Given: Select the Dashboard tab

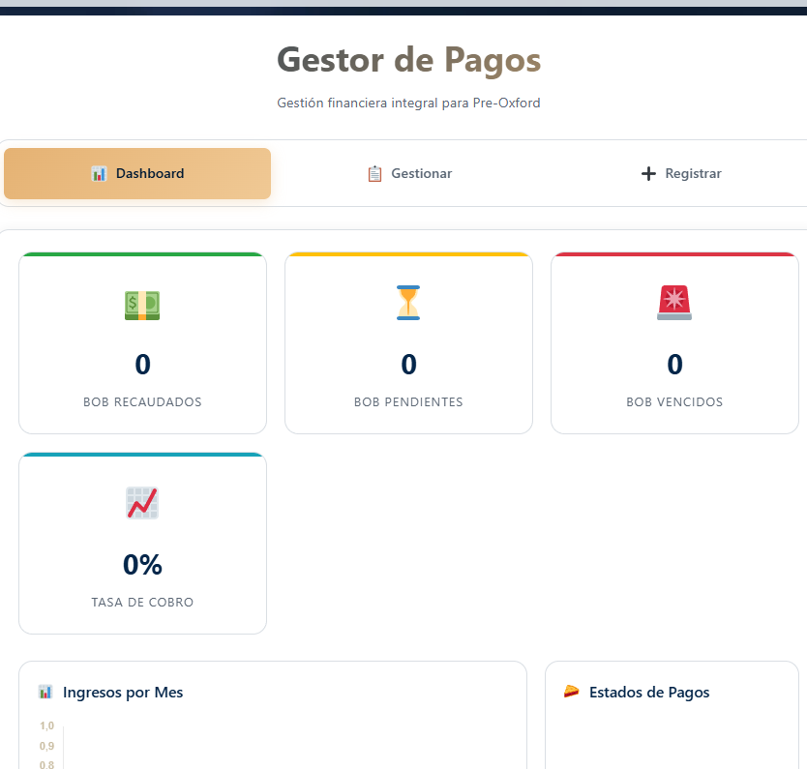Looking at the screenshot, I should 136,173.
